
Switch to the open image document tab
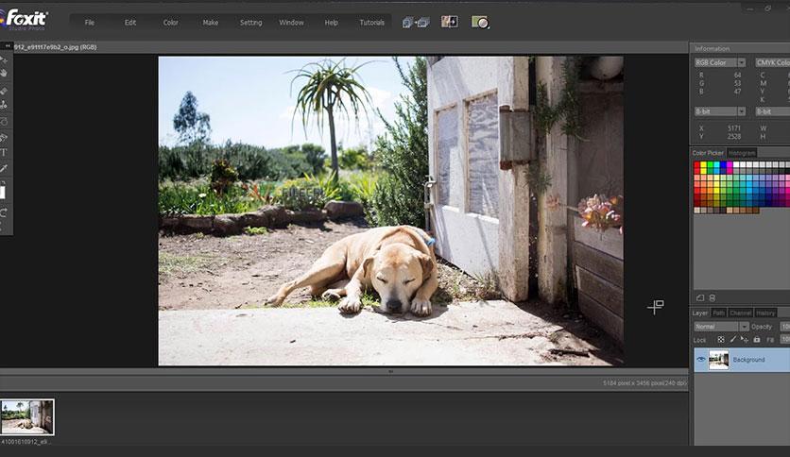click(x=56, y=47)
